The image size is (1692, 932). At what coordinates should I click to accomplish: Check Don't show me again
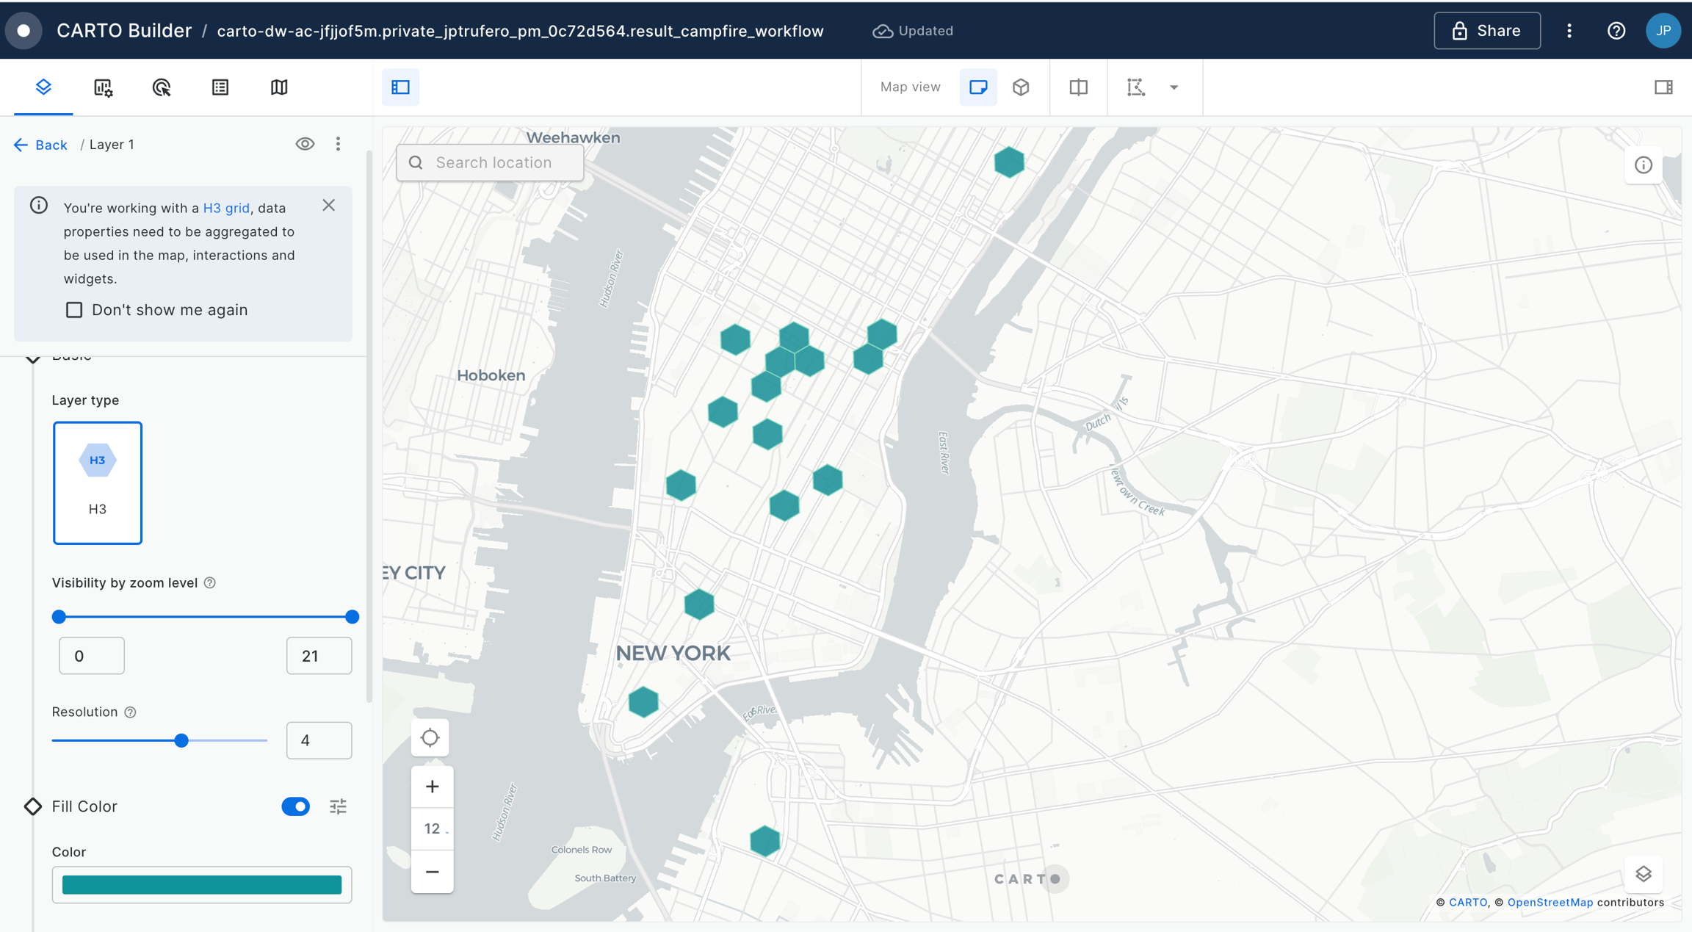click(74, 310)
